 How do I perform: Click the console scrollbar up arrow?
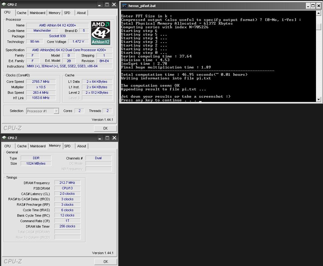click(318, 13)
